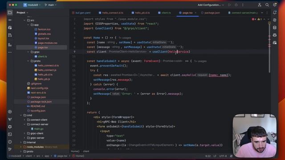Screen dimensions: 285x160
Task: Collapse the src folder
Action: [x=24, y=20]
